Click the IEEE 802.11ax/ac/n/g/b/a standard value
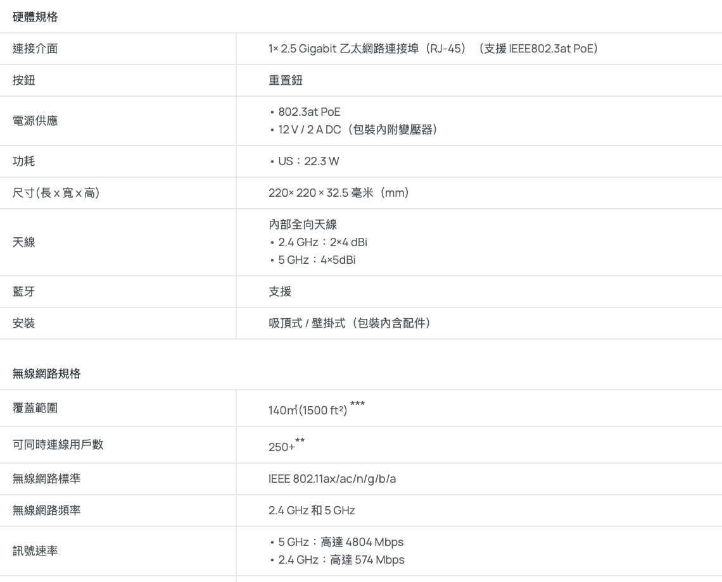 tap(332, 480)
